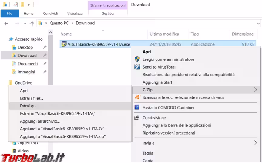Open the recent locations dropdown arrow

tap(25, 24)
